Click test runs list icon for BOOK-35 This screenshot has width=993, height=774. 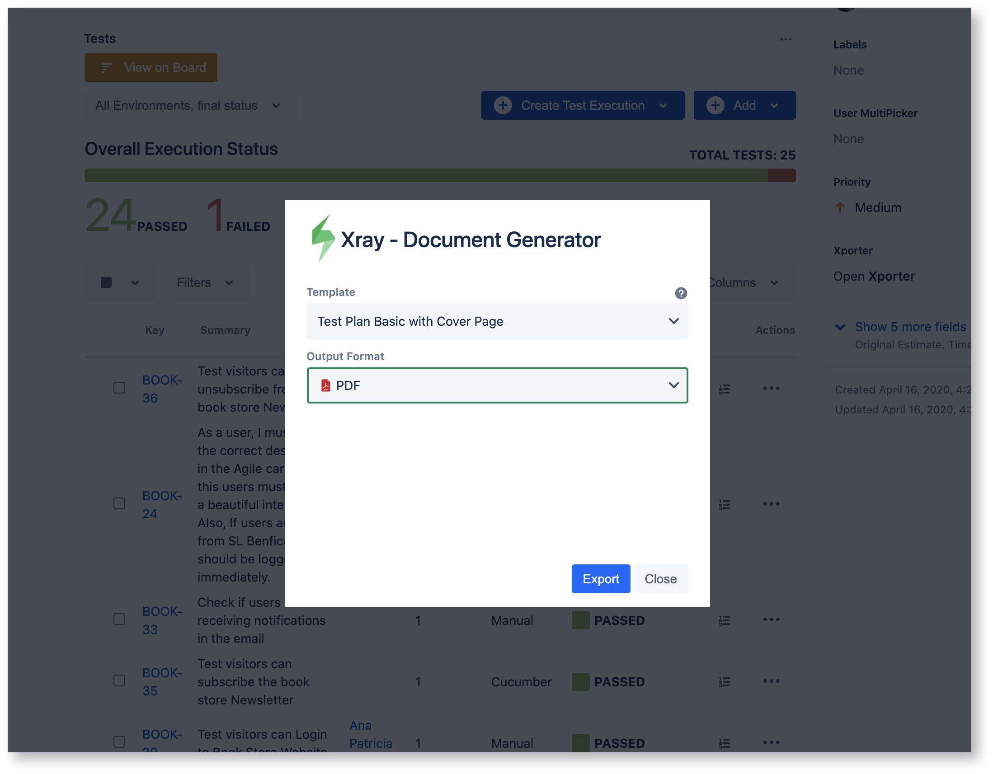click(724, 682)
